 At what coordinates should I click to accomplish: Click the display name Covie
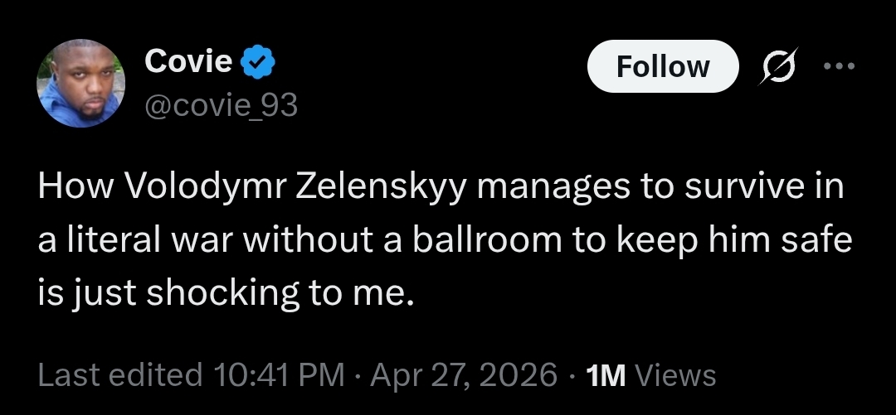coord(188,60)
